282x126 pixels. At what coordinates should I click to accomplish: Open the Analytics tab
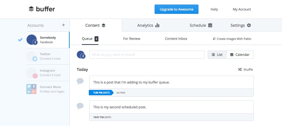148,25
